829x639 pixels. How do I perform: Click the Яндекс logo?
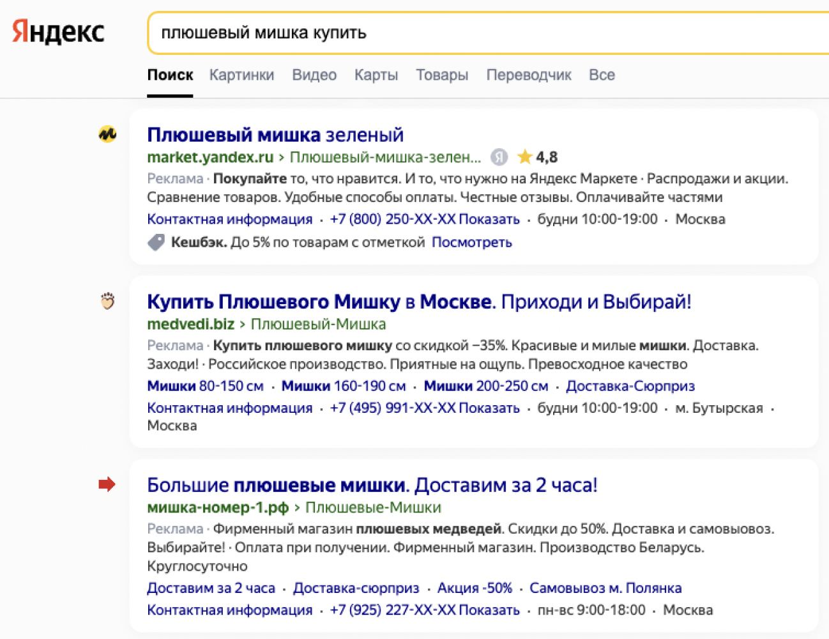point(58,31)
